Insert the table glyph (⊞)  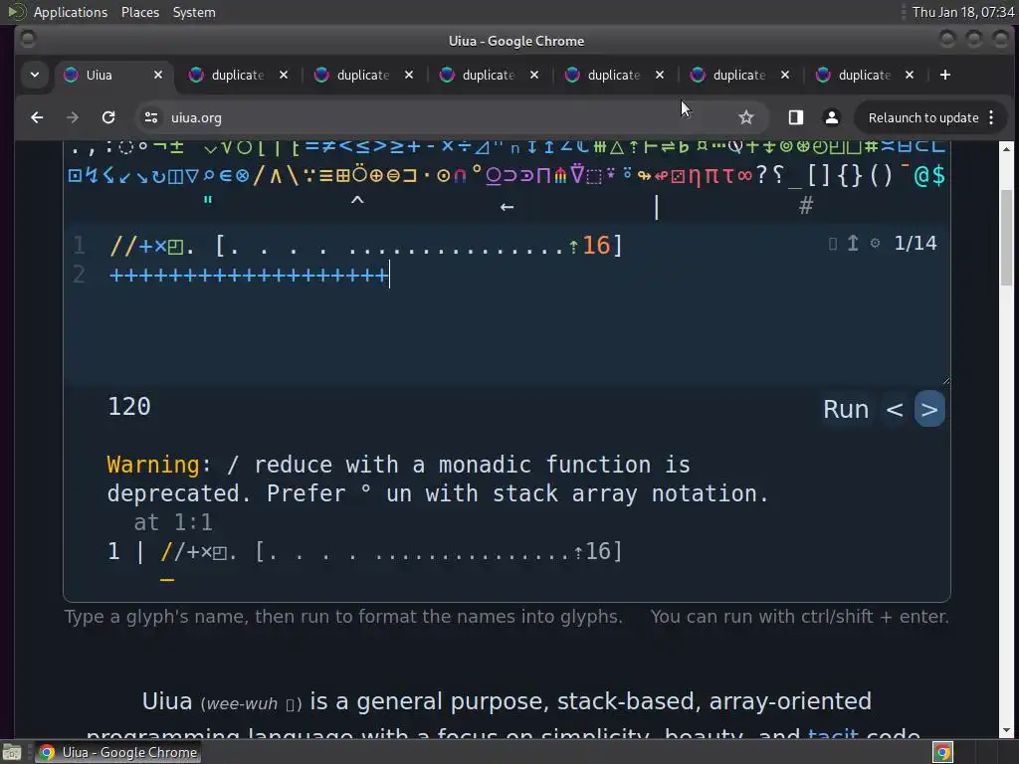(x=343, y=175)
